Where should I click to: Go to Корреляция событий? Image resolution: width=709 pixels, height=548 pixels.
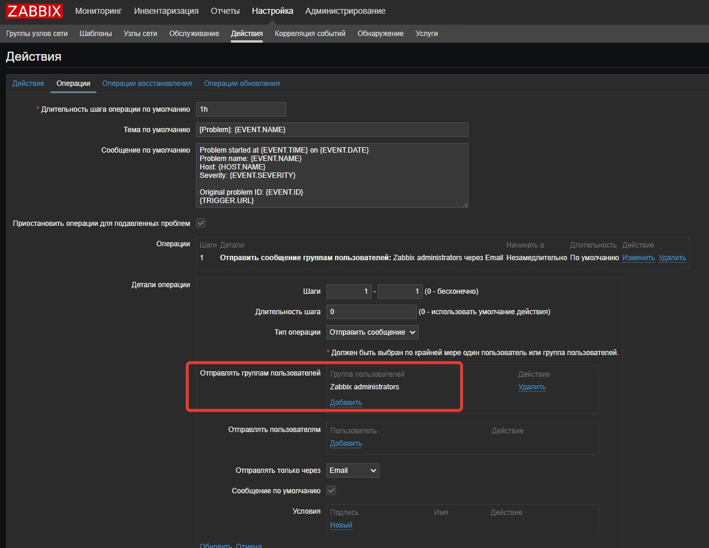[310, 34]
